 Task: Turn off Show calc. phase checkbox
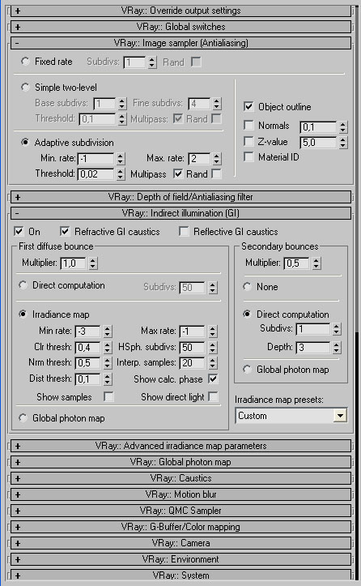click(x=213, y=379)
